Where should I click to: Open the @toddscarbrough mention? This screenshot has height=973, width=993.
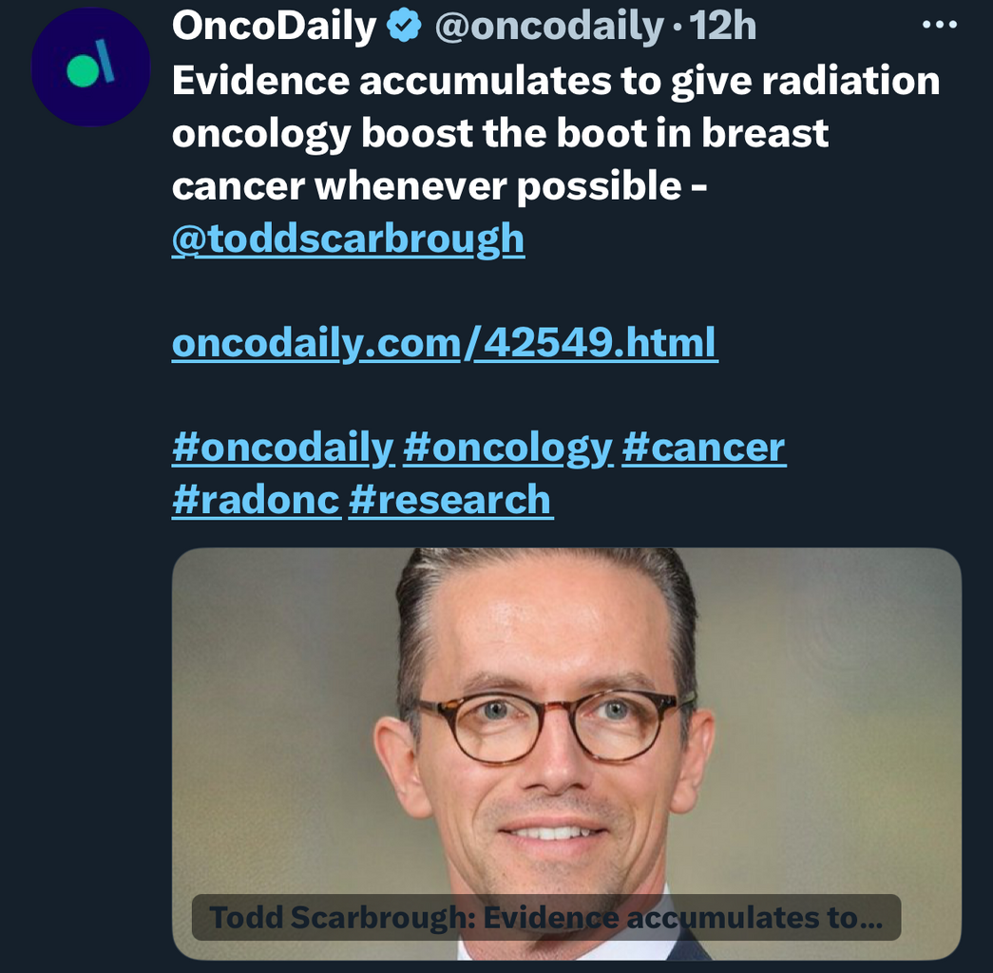click(x=348, y=239)
